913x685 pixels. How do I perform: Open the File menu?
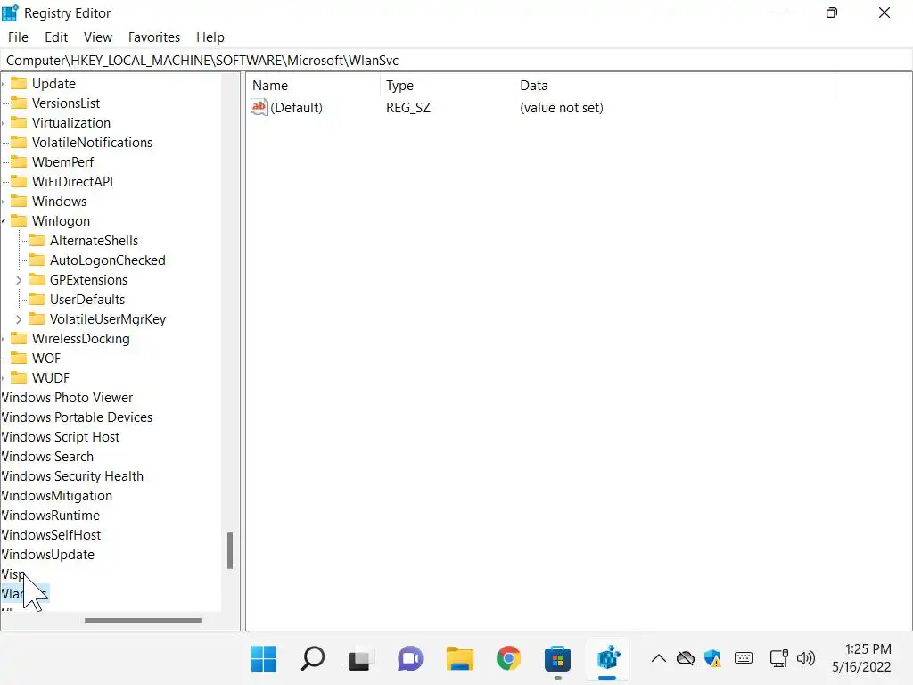[x=18, y=37]
